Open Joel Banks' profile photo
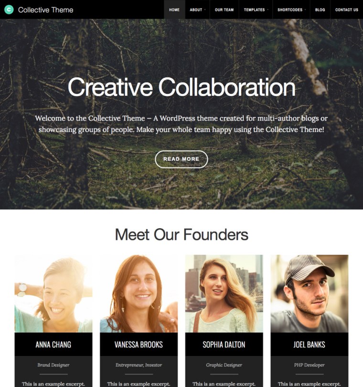This screenshot has width=363, height=387. coord(310,293)
